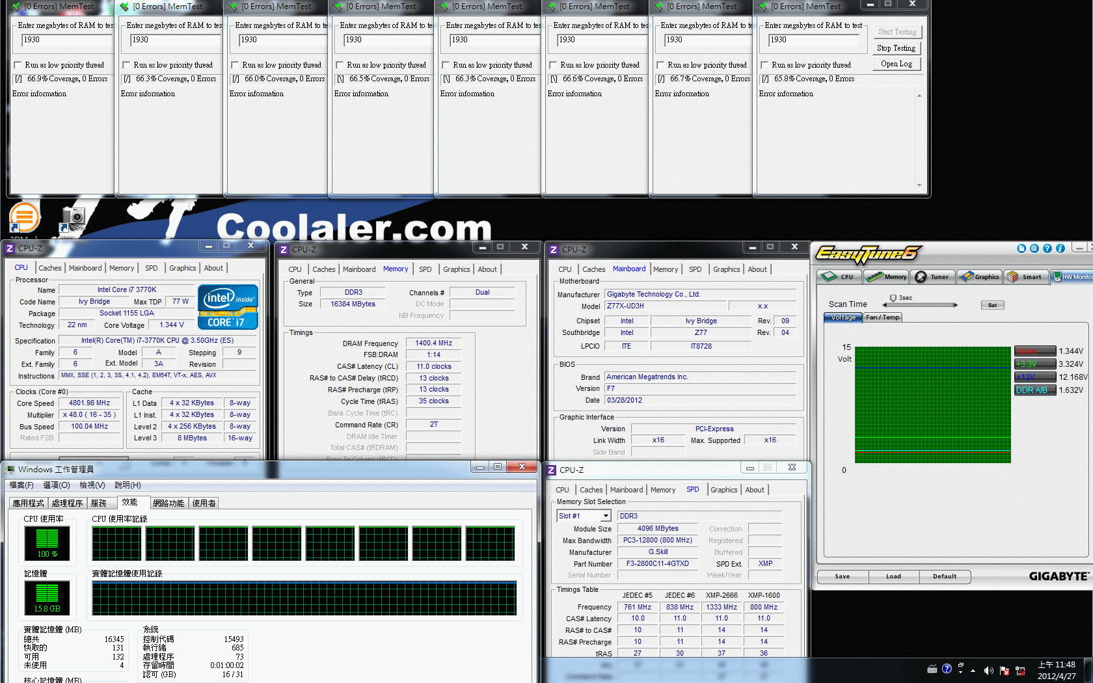Toggle the DDR A/B voltage trace button

[x=1034, y=390]
